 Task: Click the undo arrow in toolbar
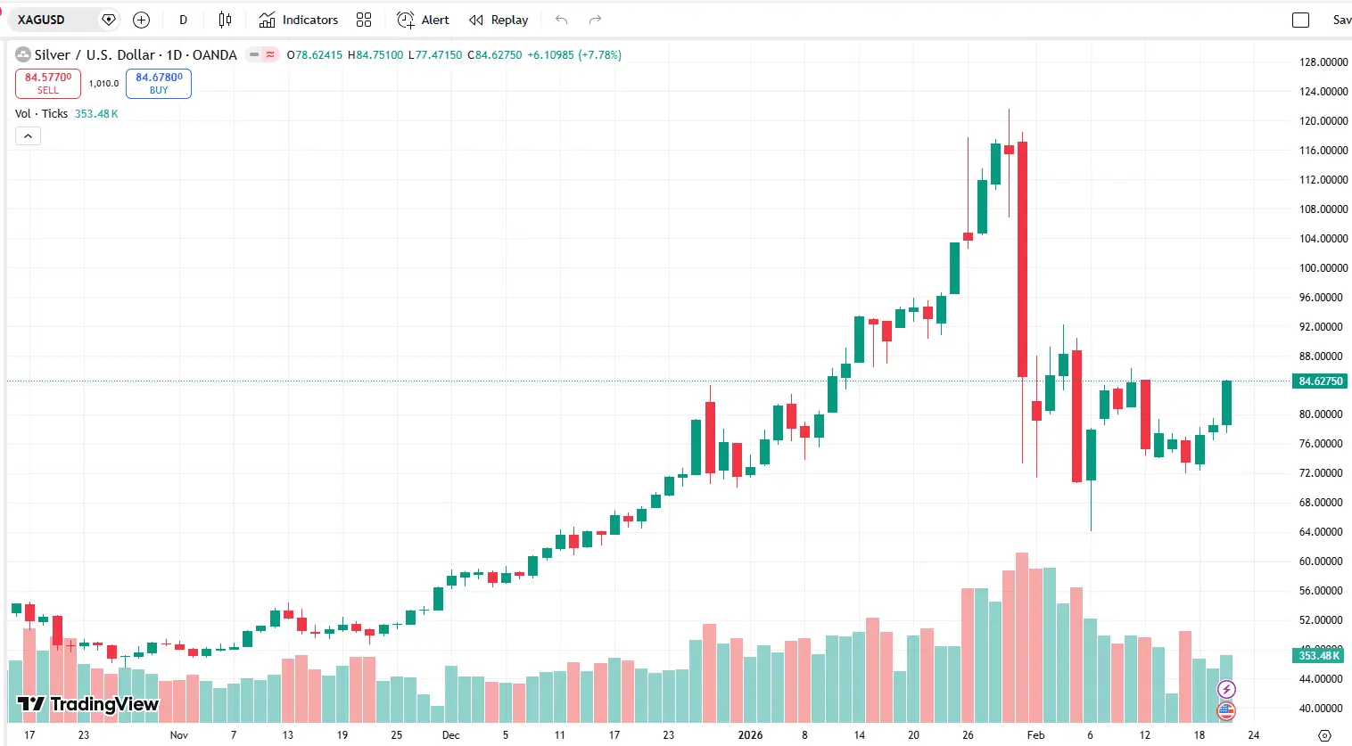[x=561, y=20]
